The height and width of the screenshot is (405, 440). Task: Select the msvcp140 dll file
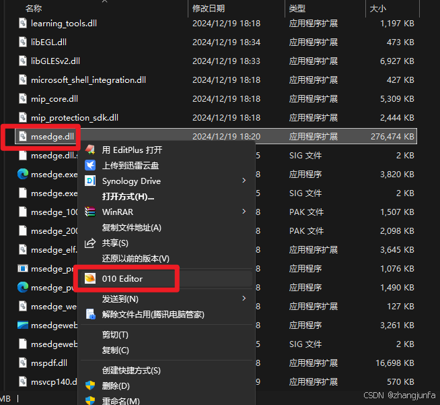[54, 381]
